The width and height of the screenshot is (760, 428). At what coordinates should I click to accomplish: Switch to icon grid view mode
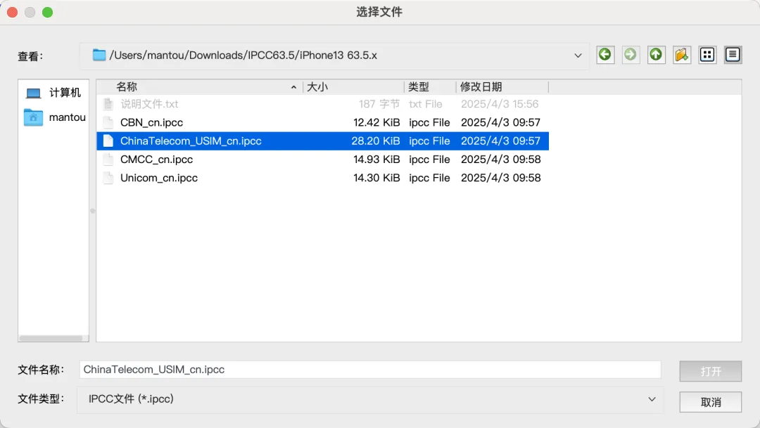707,55
